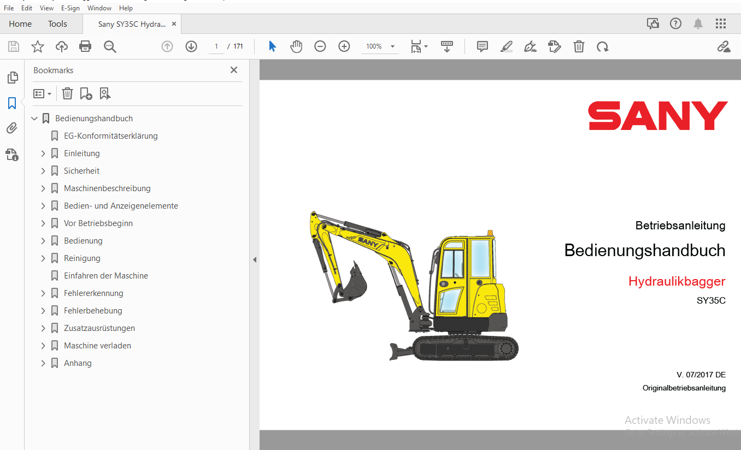Switch to the Tools tab
741x450 pixels.
click(57, 24)
